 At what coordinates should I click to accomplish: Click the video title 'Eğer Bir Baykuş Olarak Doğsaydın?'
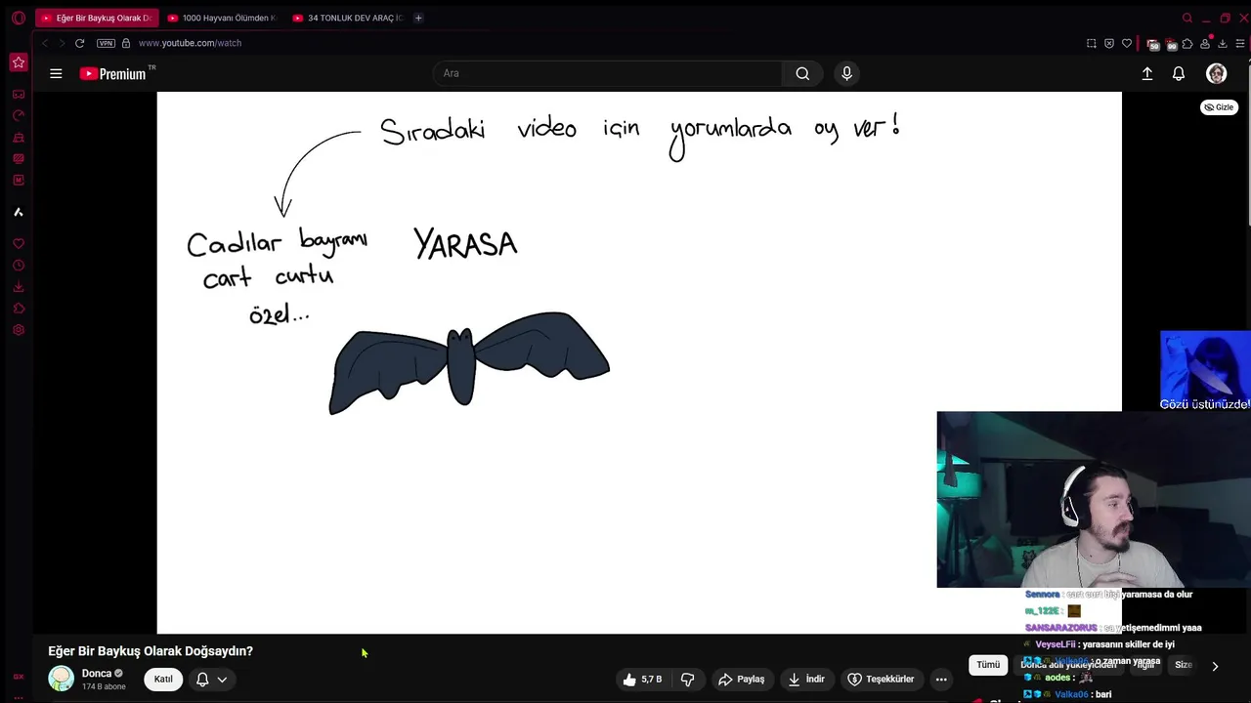click(x=151, y=651)
